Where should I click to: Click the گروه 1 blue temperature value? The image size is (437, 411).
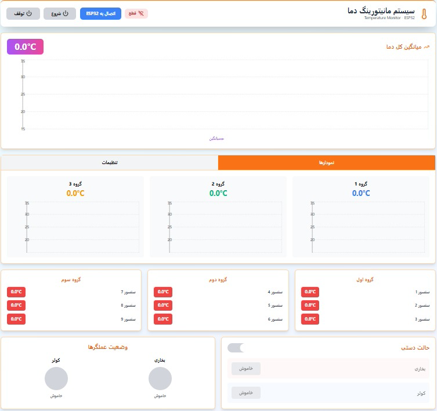(x=361, y=193)
